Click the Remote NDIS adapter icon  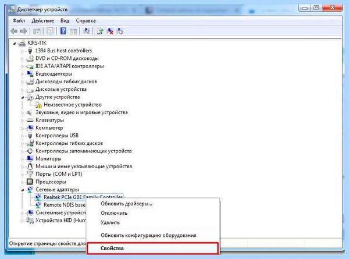point(38,205)
